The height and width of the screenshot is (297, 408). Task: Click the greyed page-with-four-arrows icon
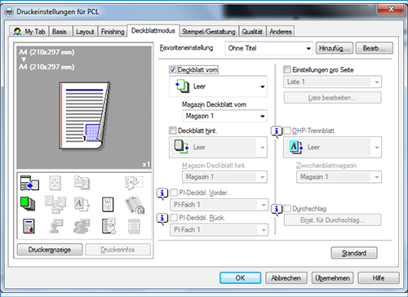(55, 183)
